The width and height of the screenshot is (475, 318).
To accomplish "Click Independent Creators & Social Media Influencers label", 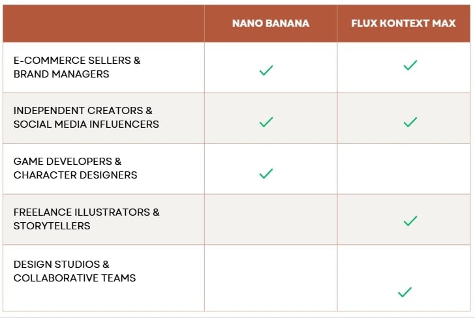I will [86, 117].
